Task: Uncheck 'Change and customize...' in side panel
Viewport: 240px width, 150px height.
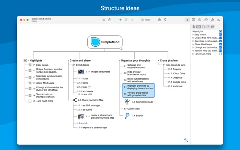Action: tap(221, 47)
